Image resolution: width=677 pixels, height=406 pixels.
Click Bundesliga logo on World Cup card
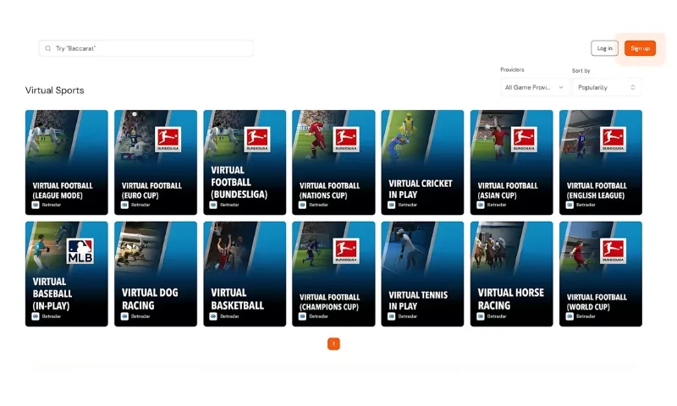point(613,250)
